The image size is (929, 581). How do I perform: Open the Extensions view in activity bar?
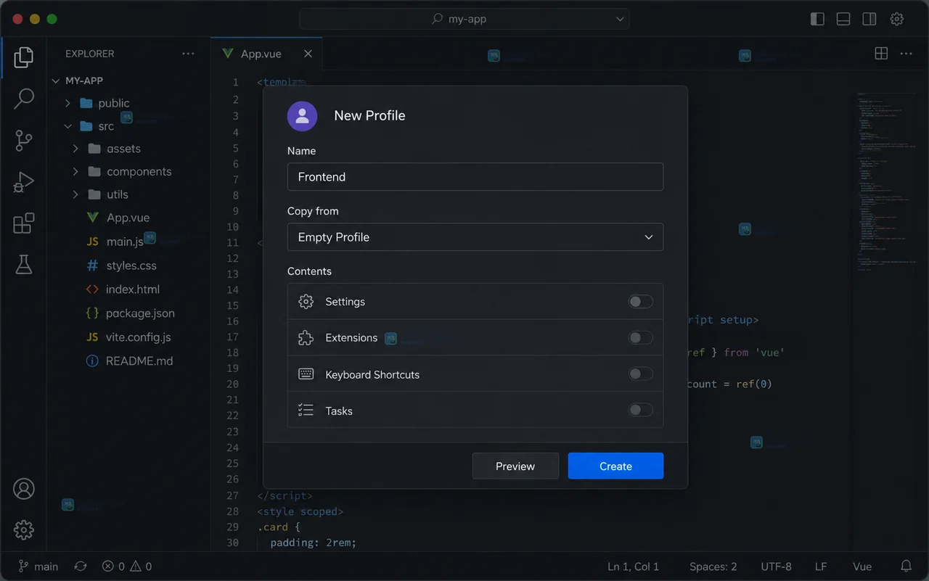[x=24, y=223]
